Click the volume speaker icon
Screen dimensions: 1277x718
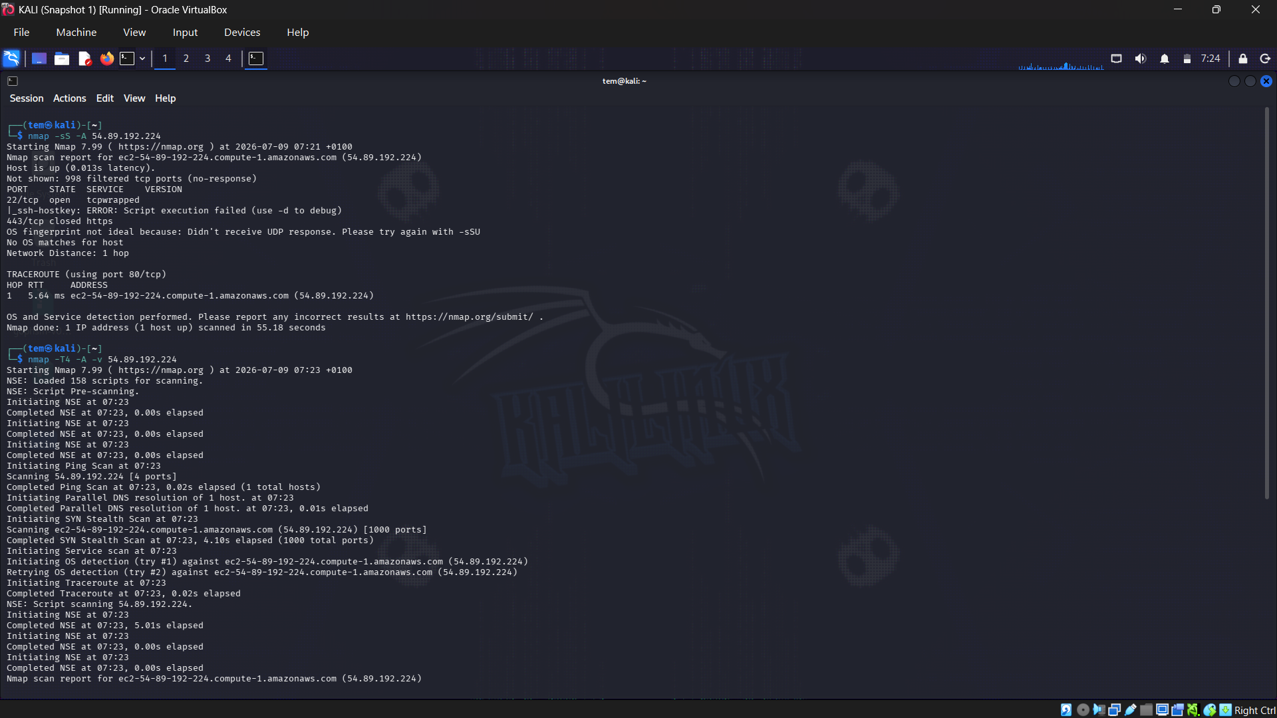[x=1141, y=59]
